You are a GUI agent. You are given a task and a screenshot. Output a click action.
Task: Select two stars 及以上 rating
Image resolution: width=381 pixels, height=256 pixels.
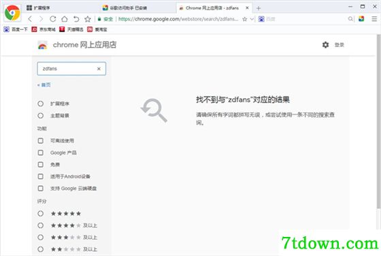41,249
